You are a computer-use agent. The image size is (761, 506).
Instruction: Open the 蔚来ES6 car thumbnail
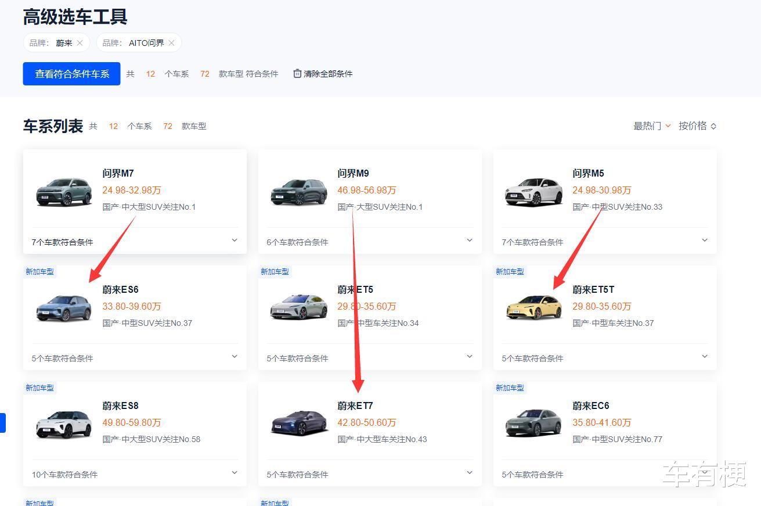(64, 307)
